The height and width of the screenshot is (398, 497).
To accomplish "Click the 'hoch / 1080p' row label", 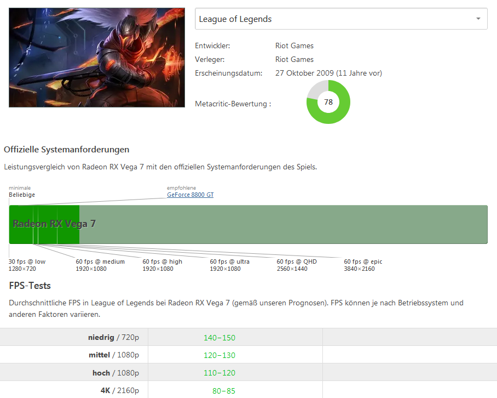I will click(x=115, y=373).
